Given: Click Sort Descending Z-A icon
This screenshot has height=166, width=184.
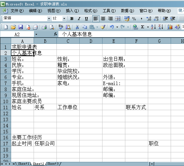Looking at the screenshot, I should click(x=161, y=27).
